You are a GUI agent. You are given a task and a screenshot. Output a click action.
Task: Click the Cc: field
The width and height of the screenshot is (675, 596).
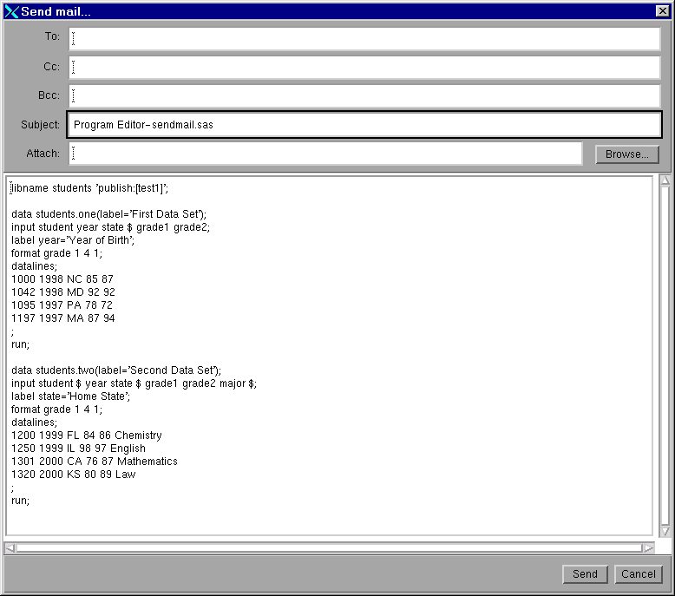tap(364, 67)
